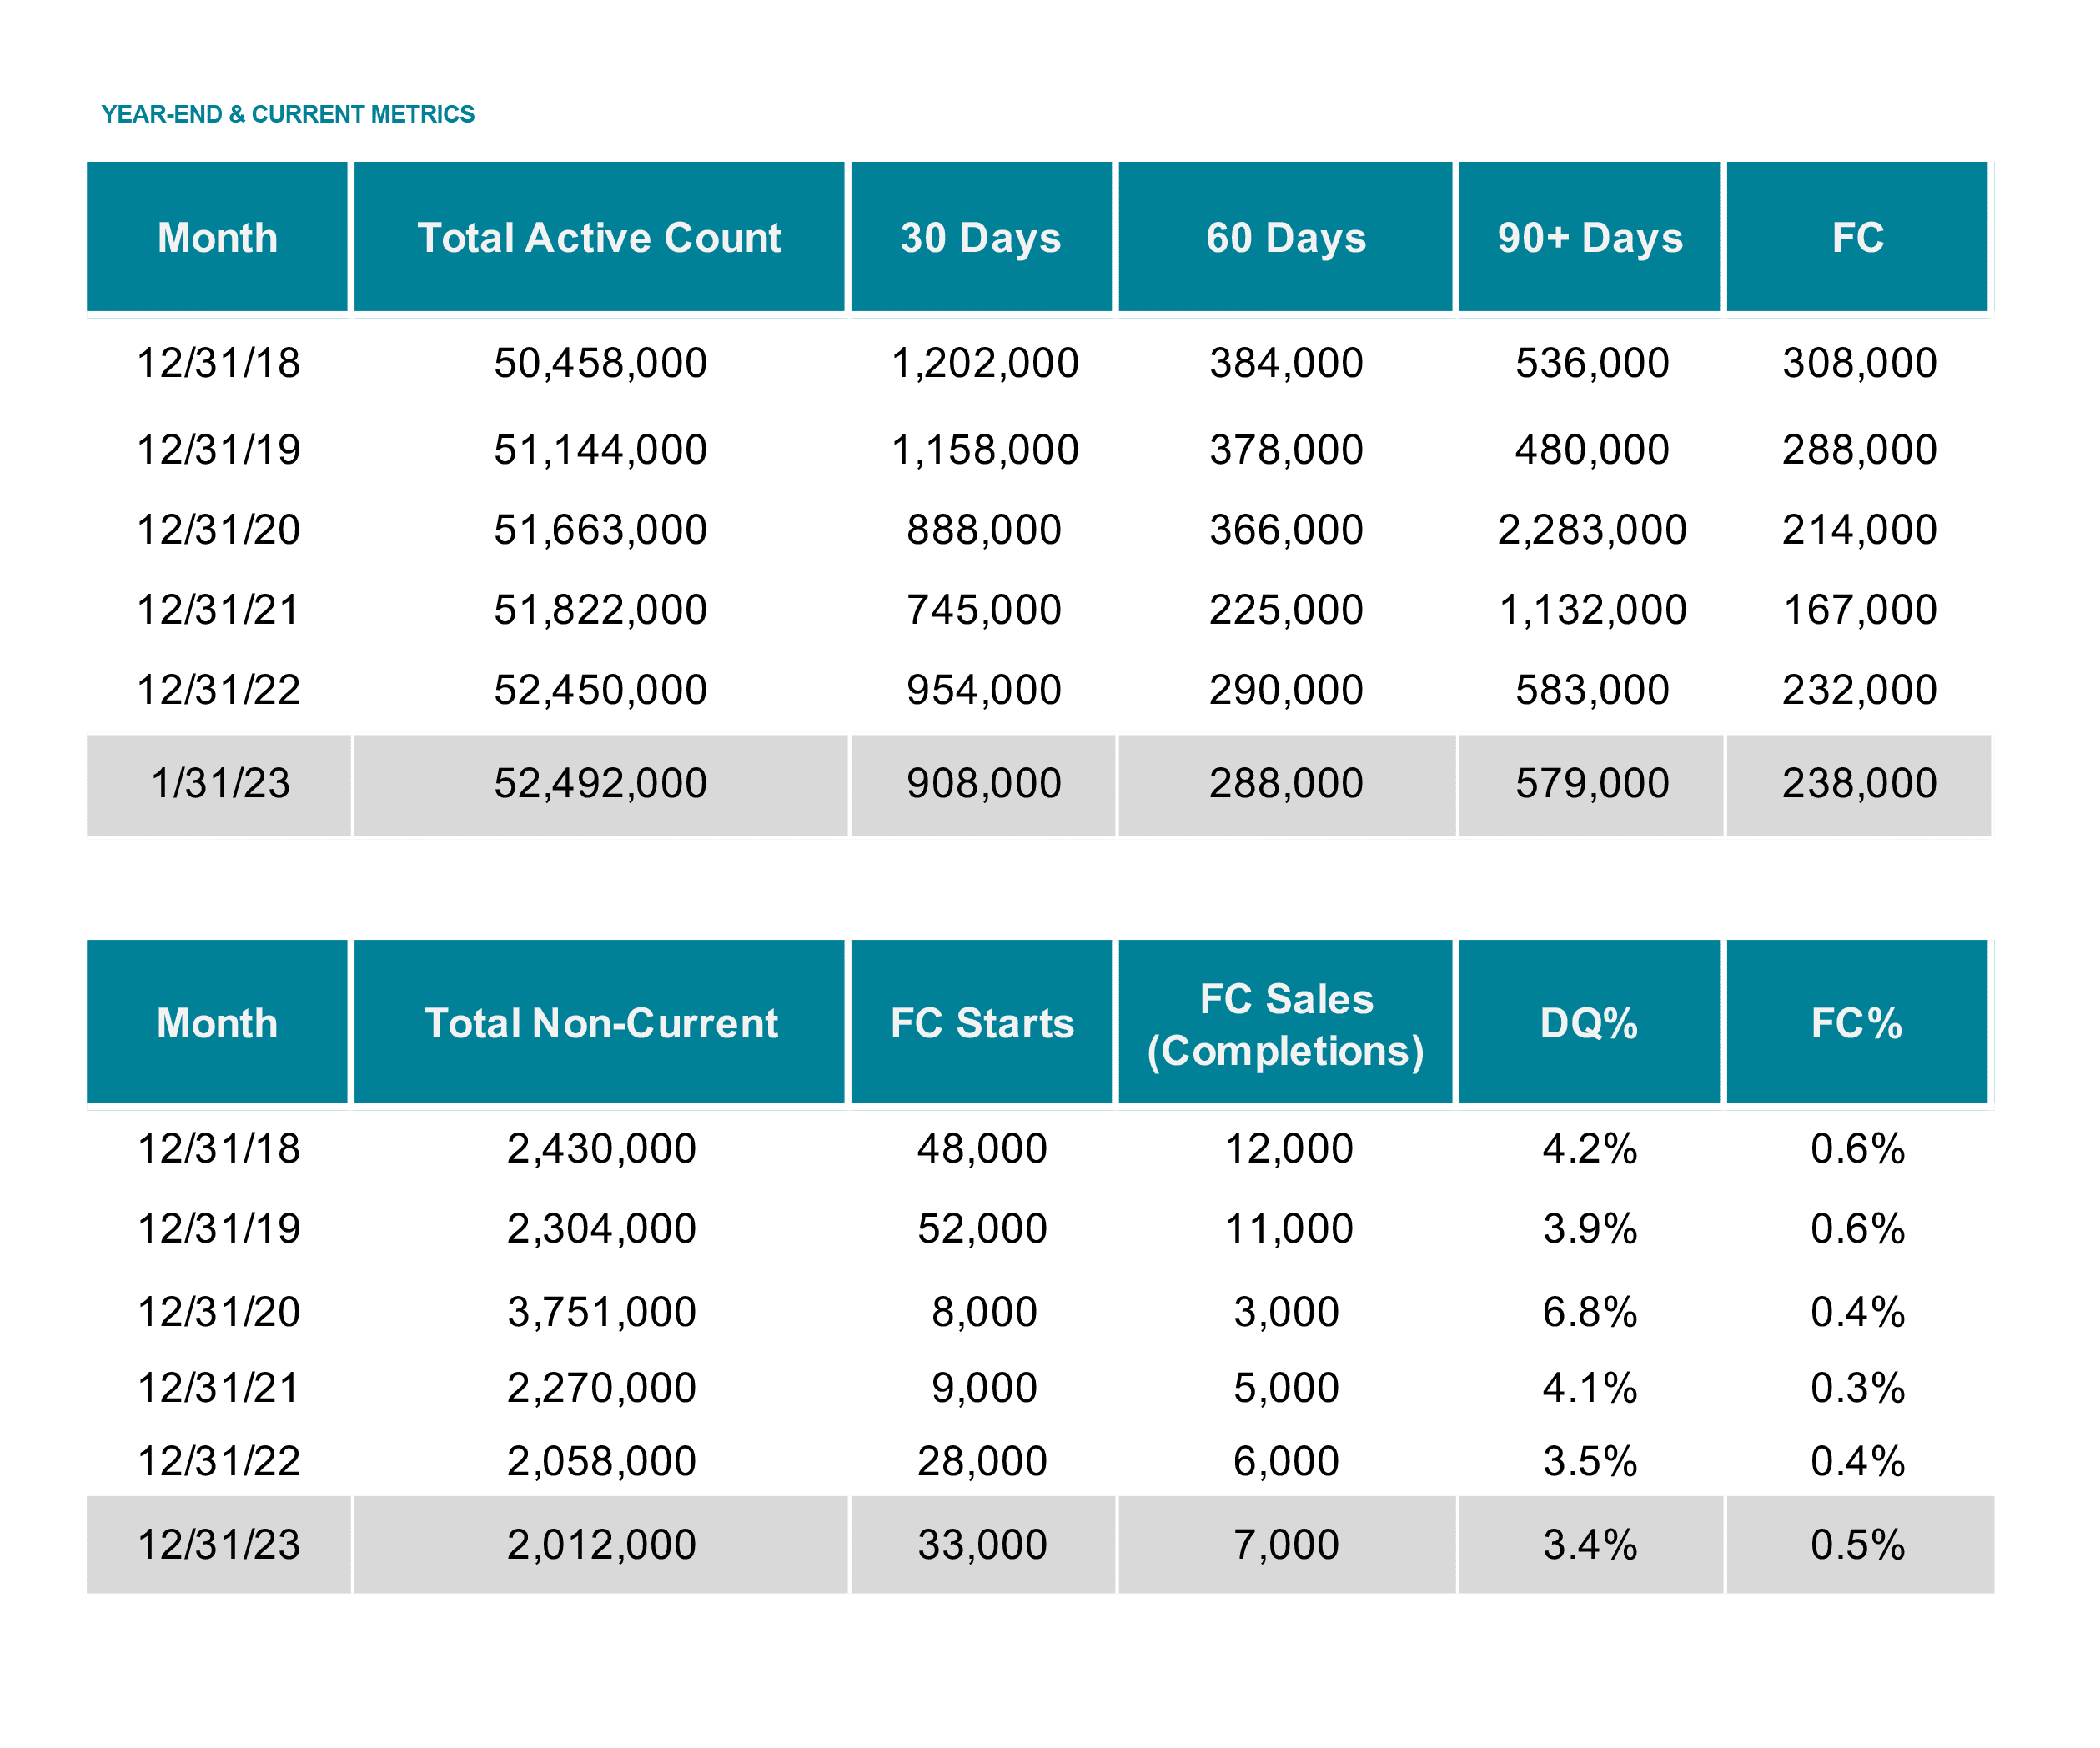Select the 'FC Sales (Completions)' header
Screen dimensions: 2100x1748
tap(1285, 1022)
